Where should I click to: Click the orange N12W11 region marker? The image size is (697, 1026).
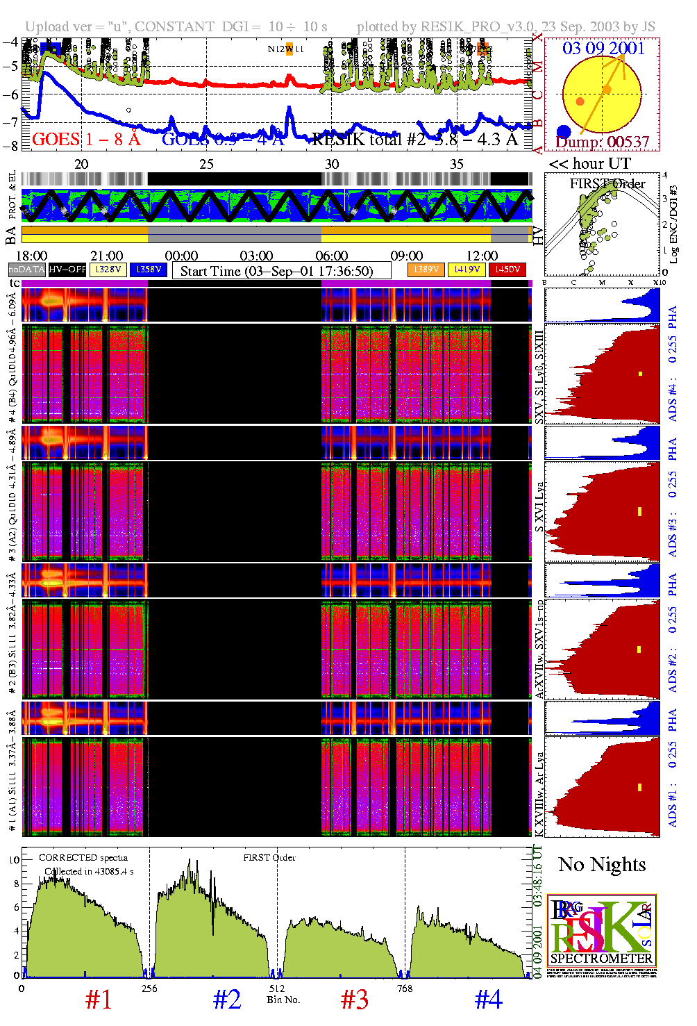(x=289, y=49)
